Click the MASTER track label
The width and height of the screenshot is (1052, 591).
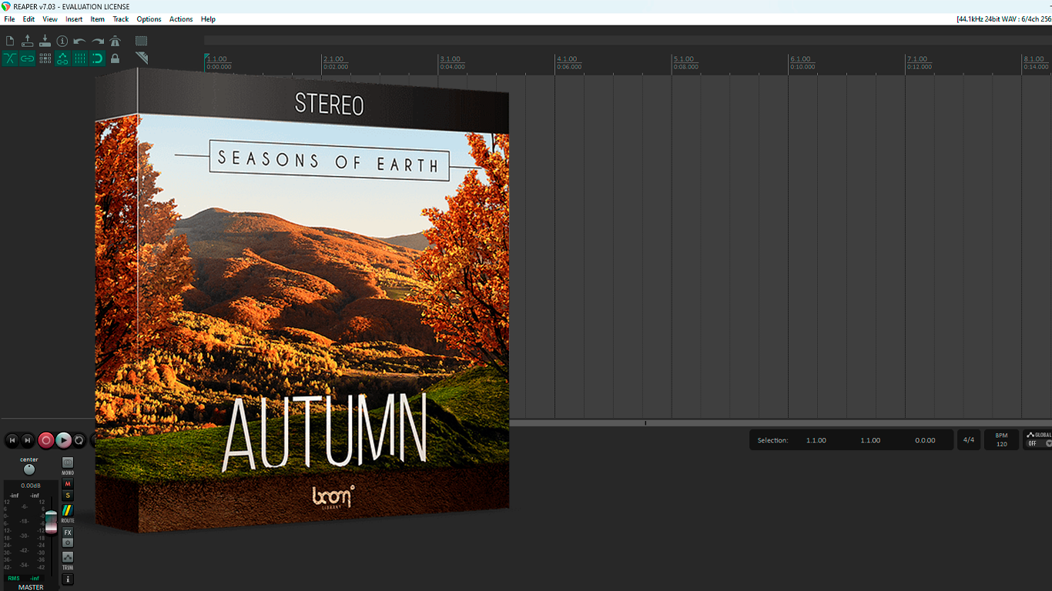31,587
